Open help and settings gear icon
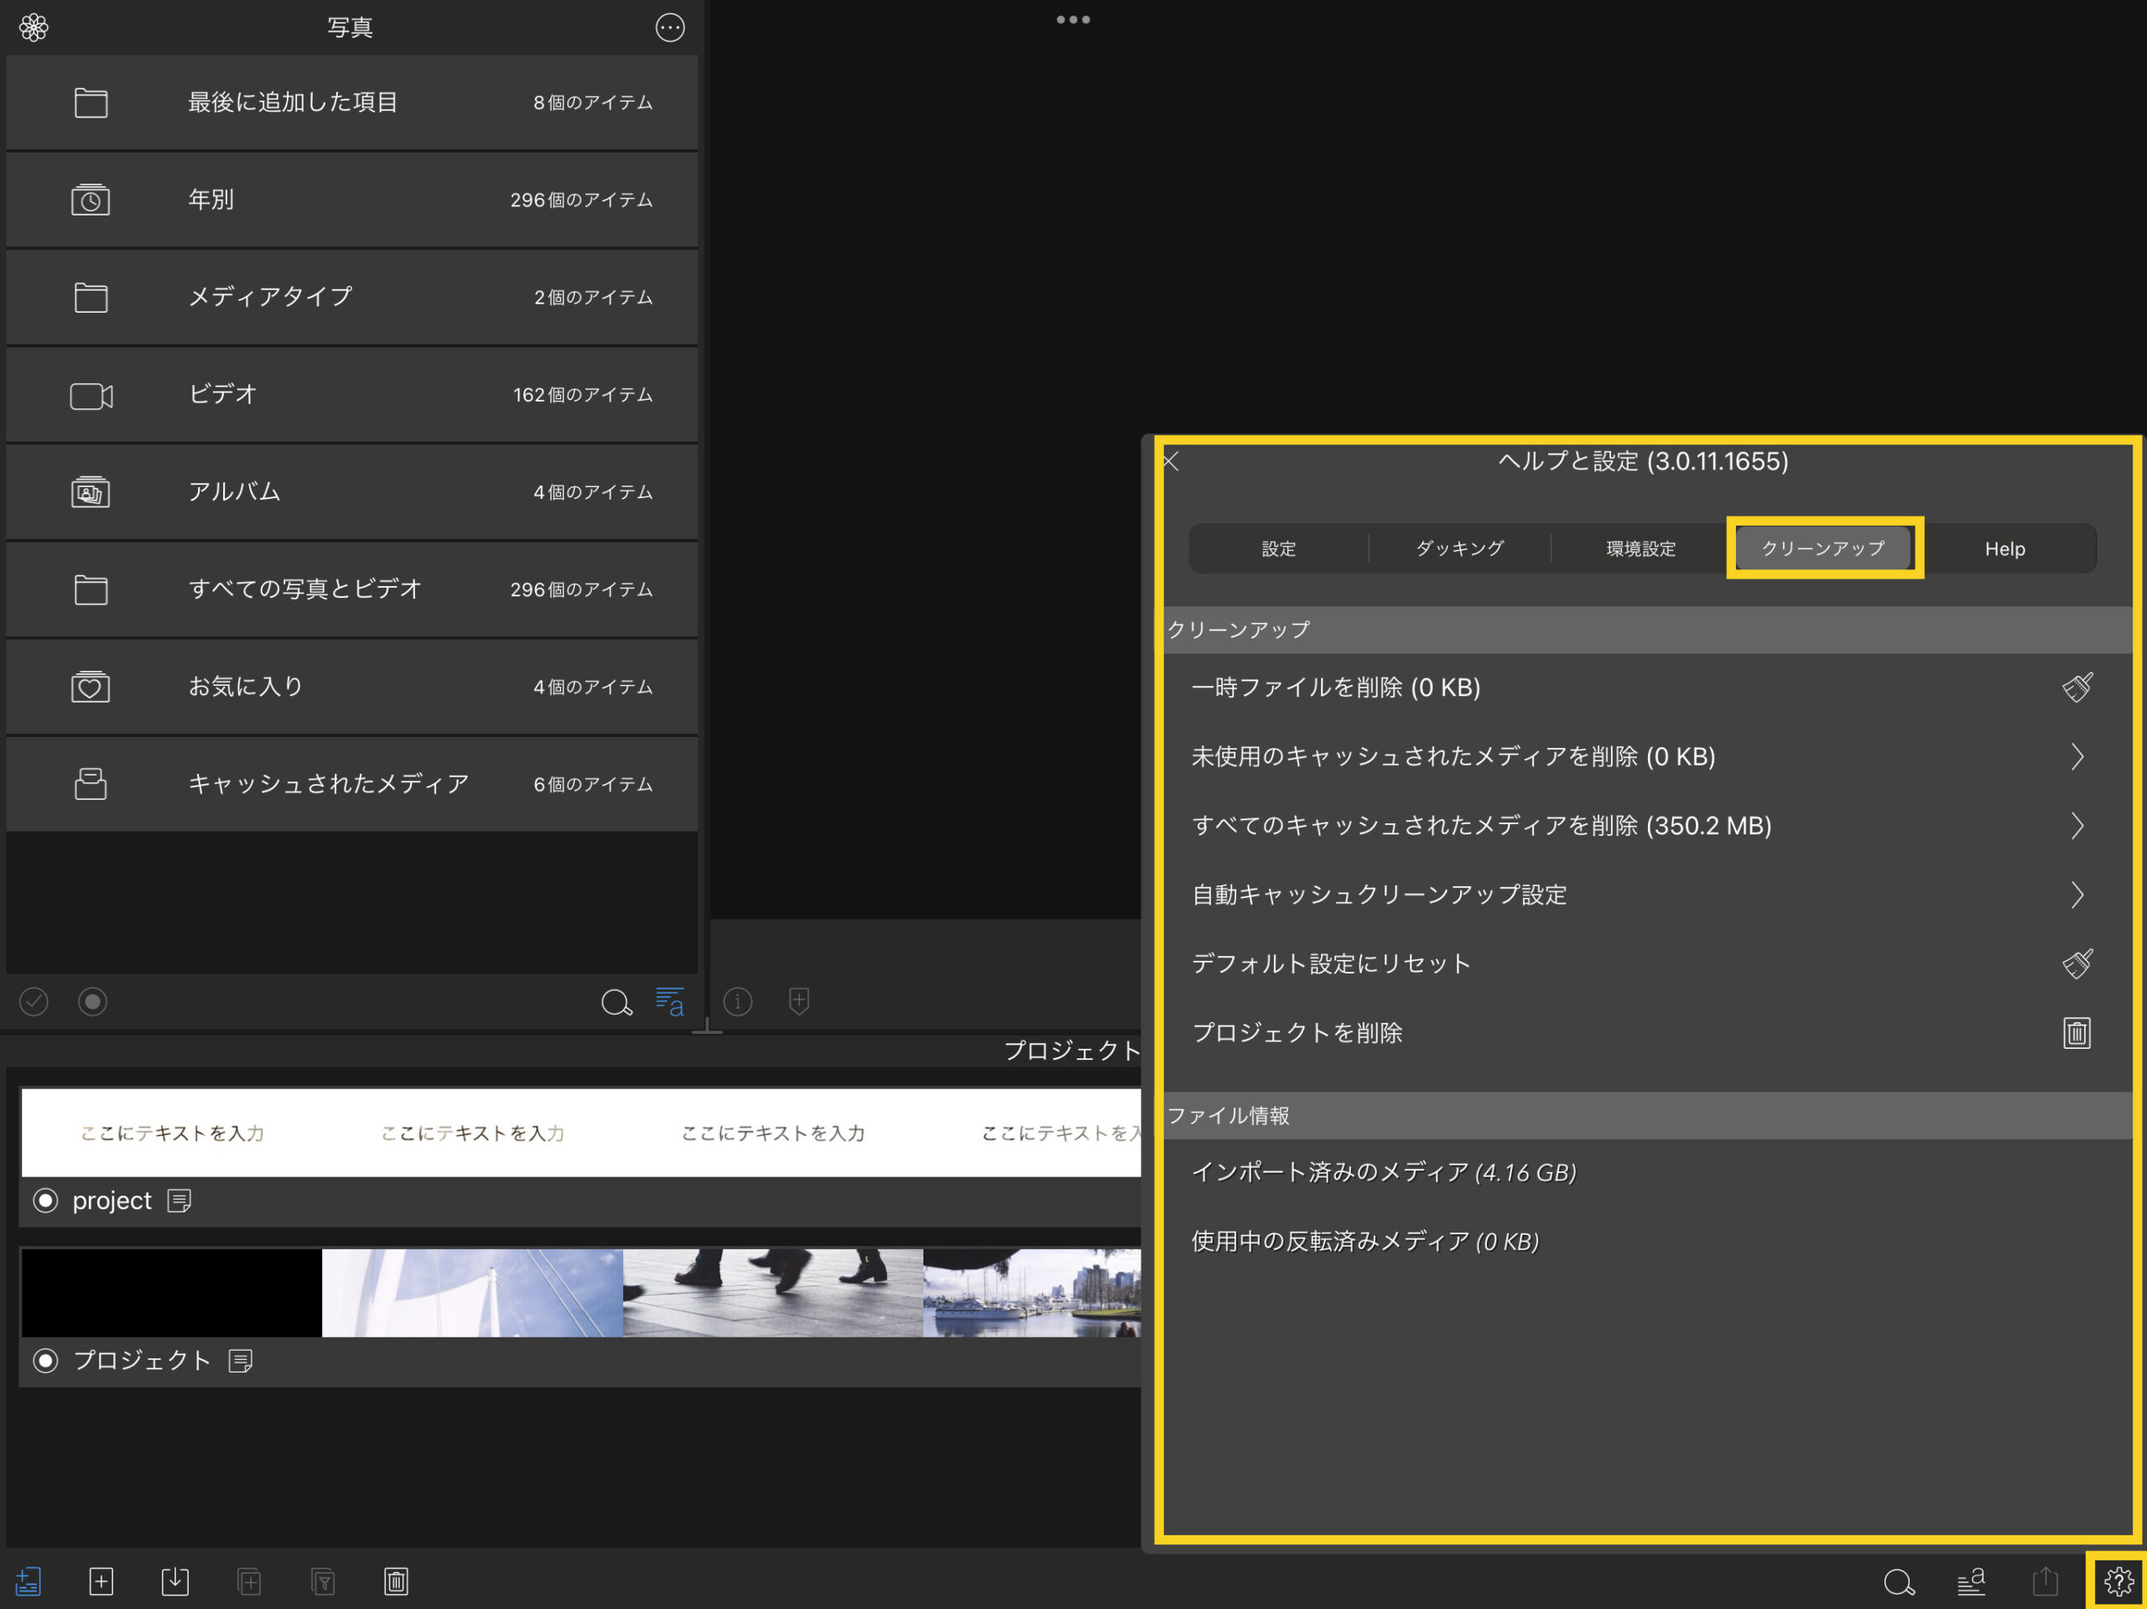The height and width of the screenshot is (1609, 2147). pyautogui.click(x=2118, y=1582)
